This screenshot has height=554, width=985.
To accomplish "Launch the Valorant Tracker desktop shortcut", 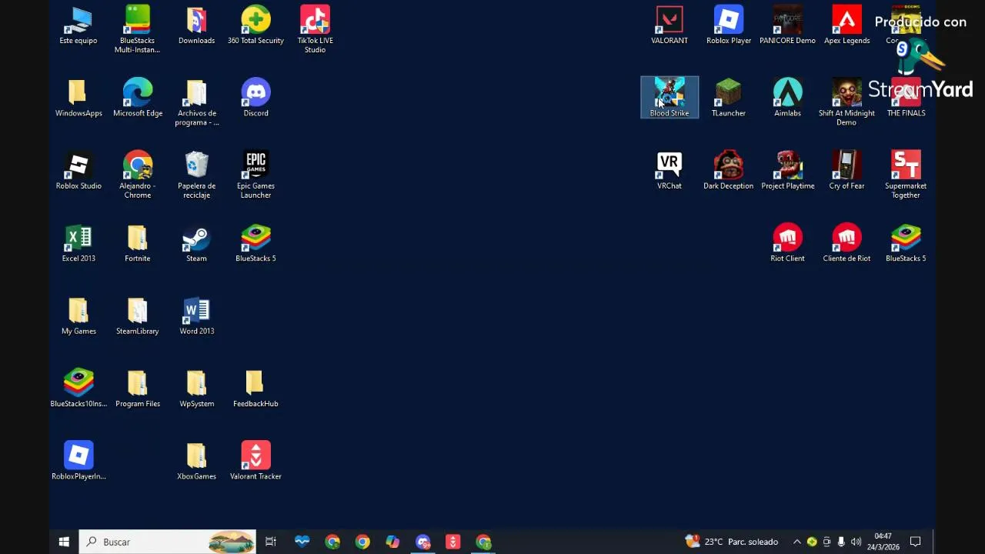I will click(255, 461).
